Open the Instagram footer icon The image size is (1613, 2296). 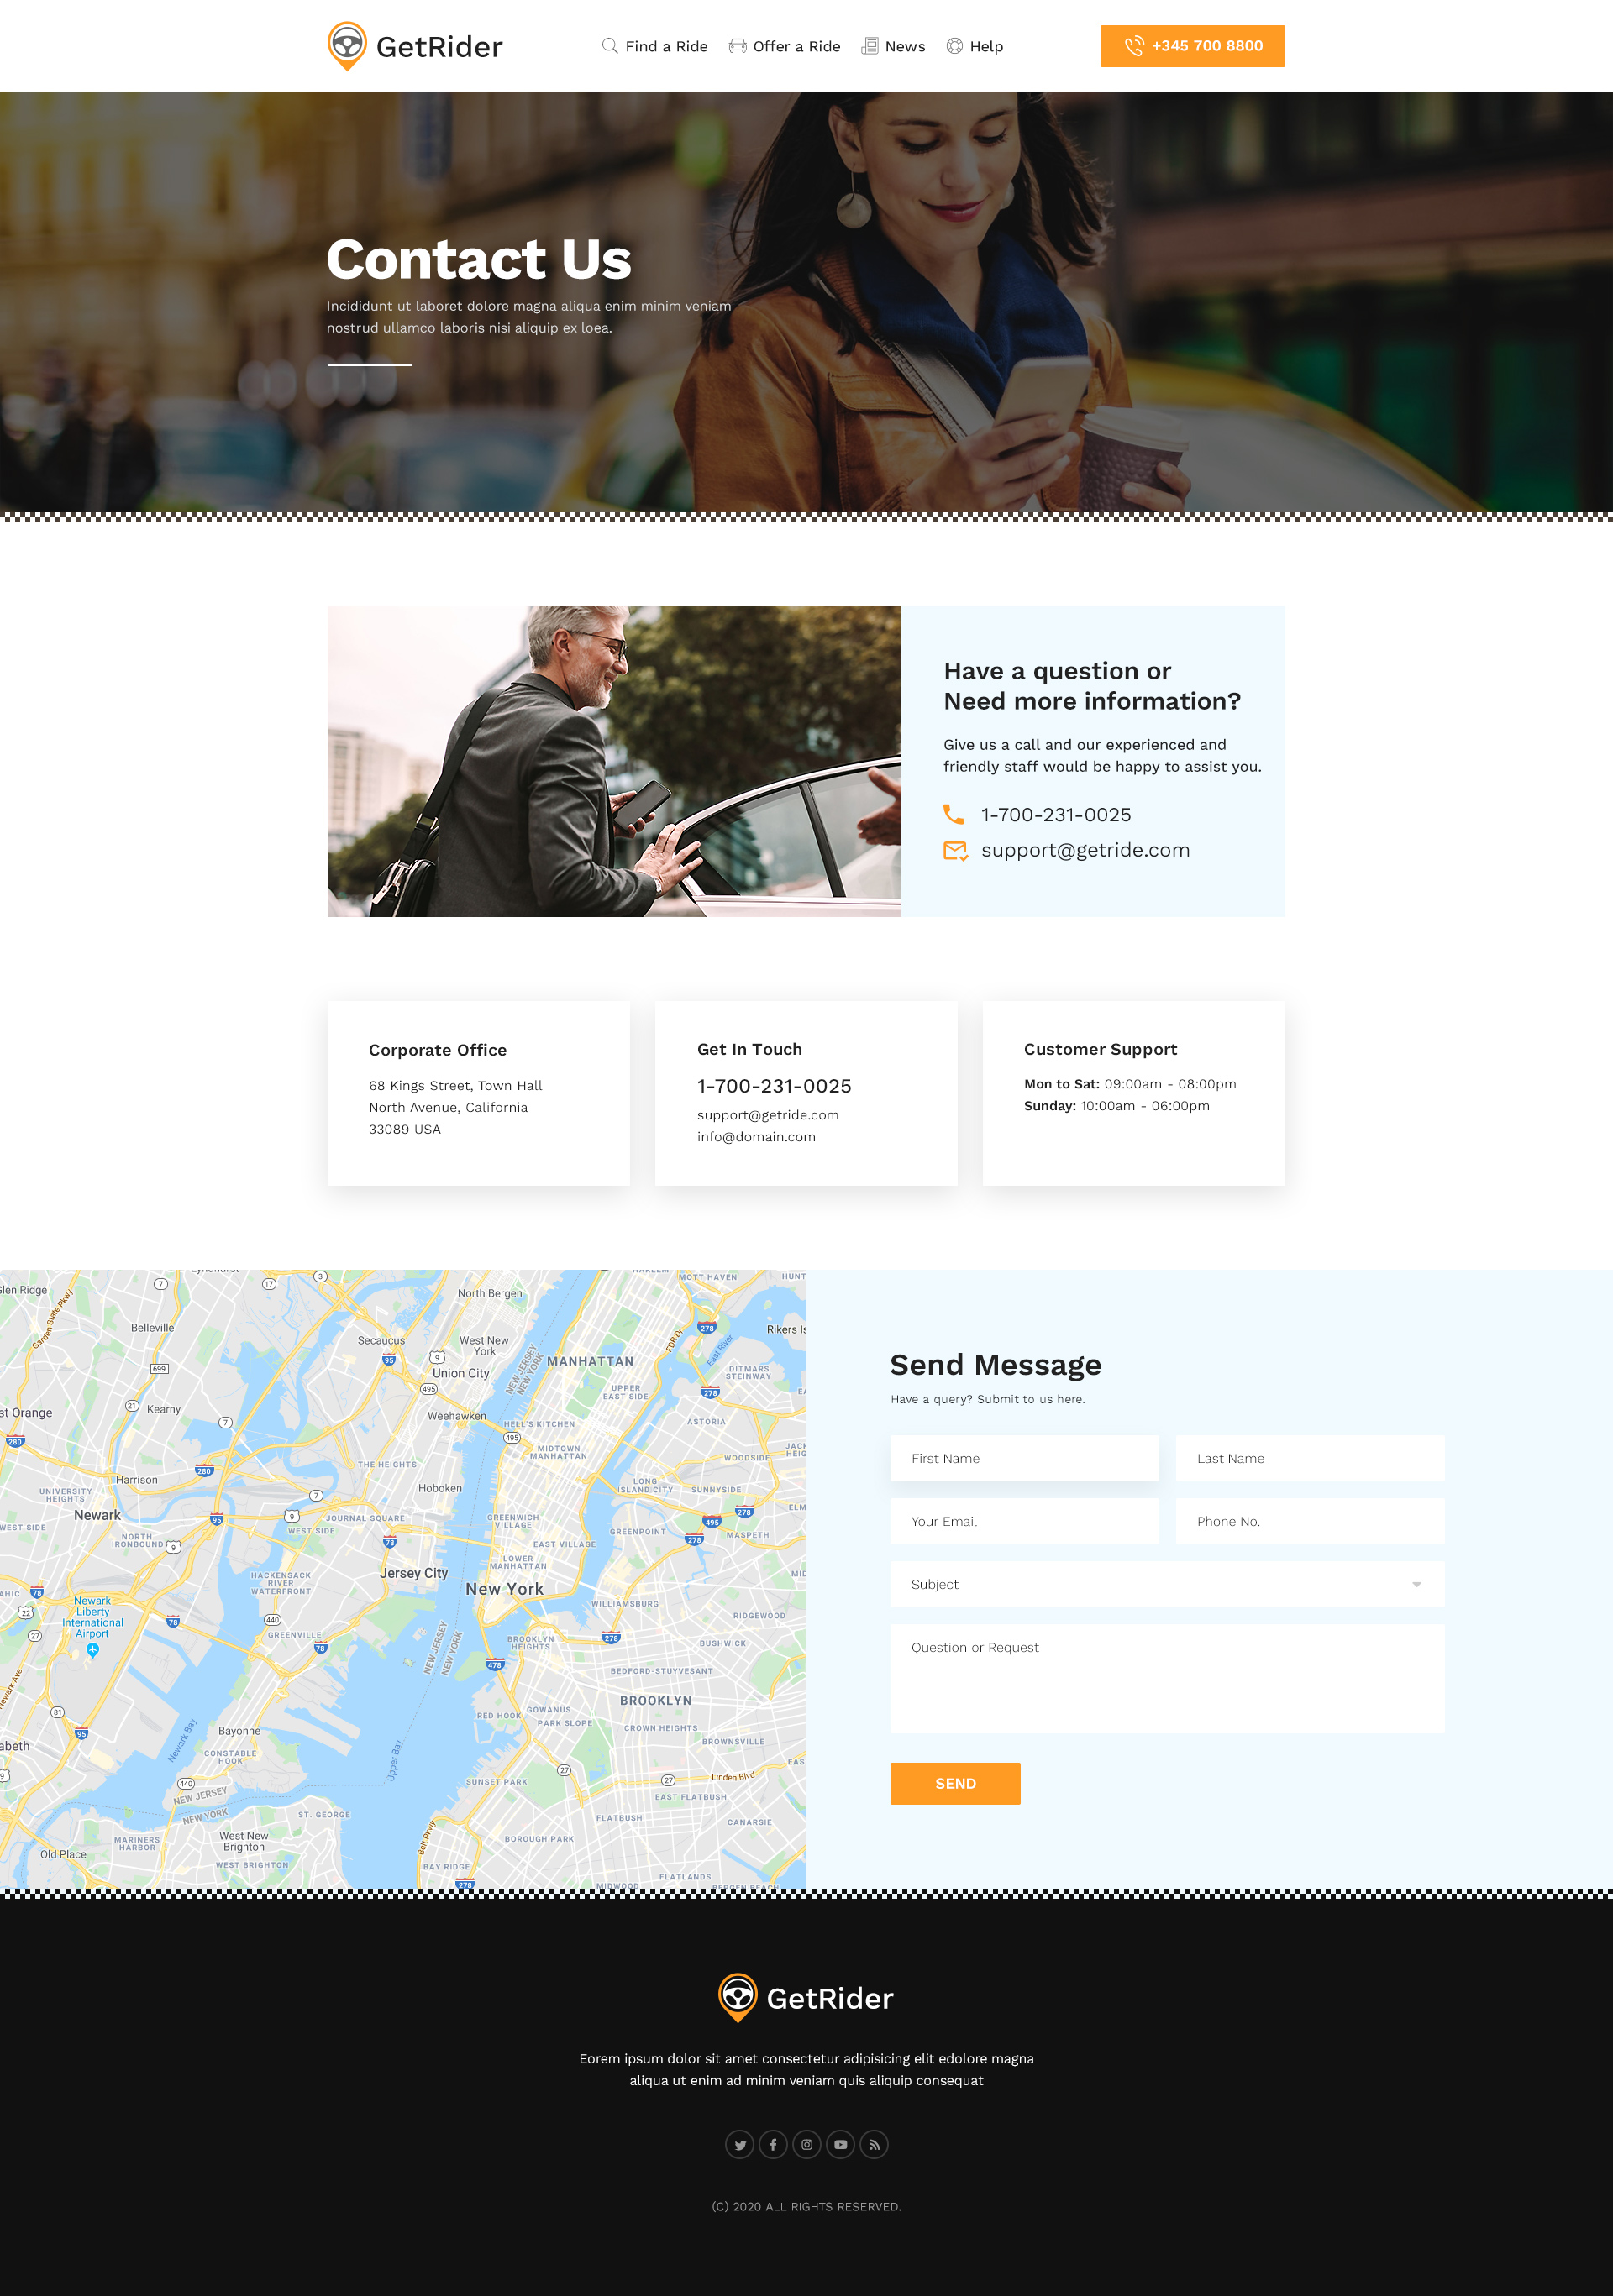(x=806, y=2144)
